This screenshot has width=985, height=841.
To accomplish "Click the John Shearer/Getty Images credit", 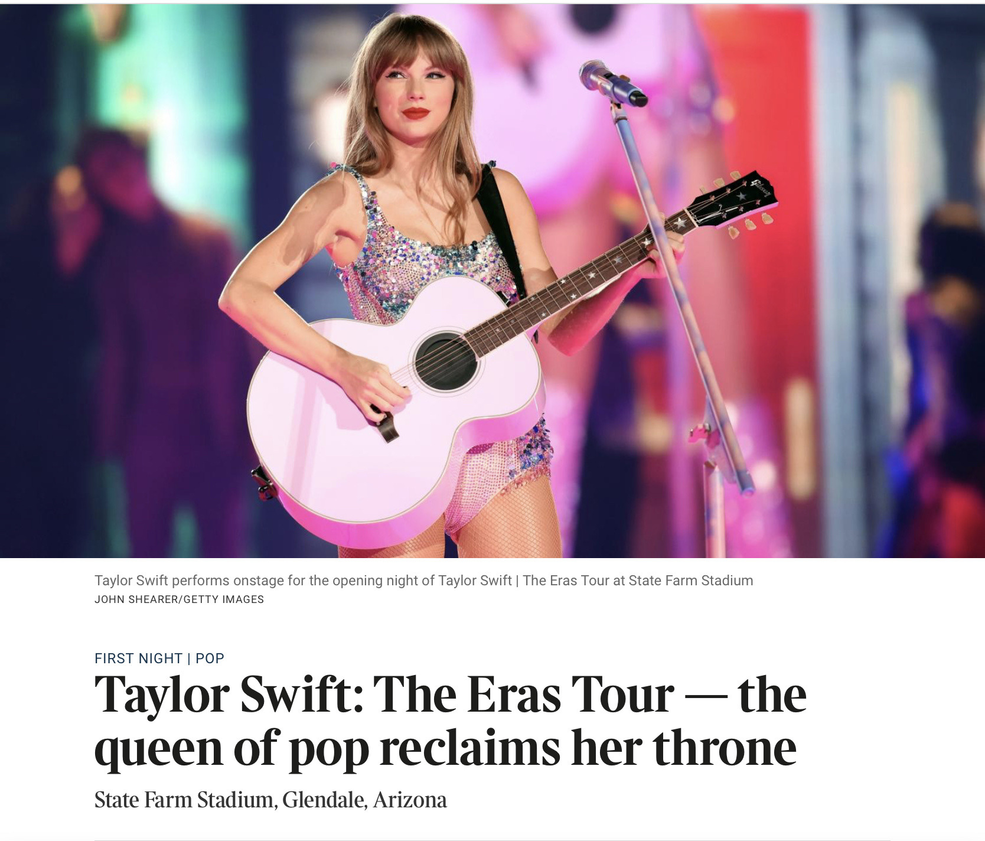I will coord(179,599).
